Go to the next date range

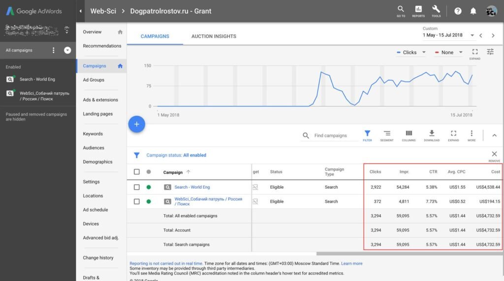493,35
